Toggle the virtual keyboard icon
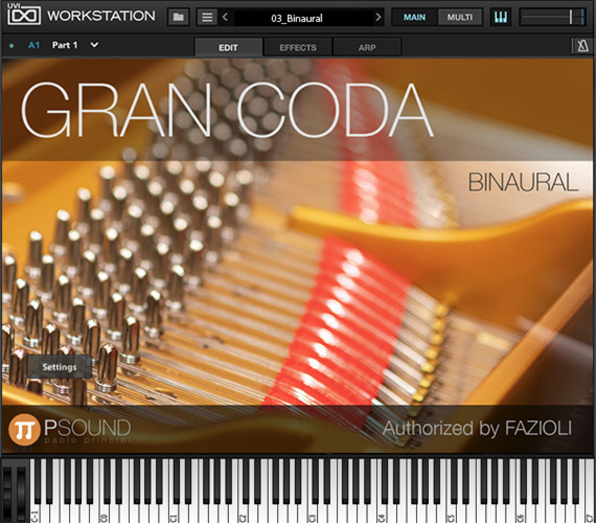596x523 pixels. pyautogui.click(x=501, y=17)
